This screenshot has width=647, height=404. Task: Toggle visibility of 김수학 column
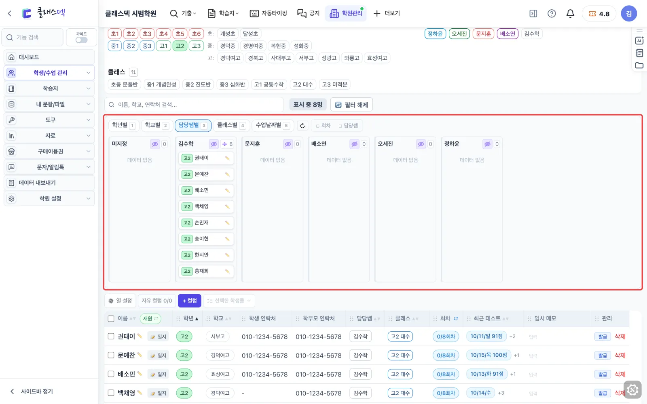click(214, 144)
